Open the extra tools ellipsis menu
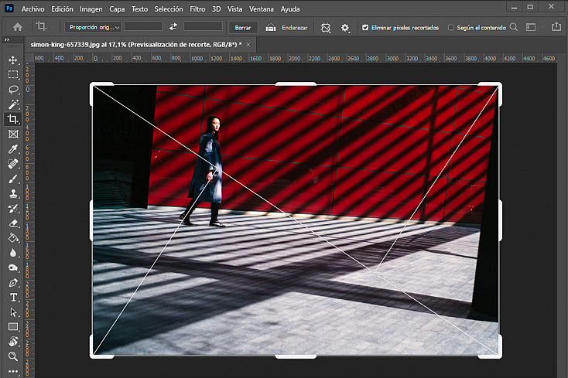The image size is (568, 378). [x=13, y=371]
